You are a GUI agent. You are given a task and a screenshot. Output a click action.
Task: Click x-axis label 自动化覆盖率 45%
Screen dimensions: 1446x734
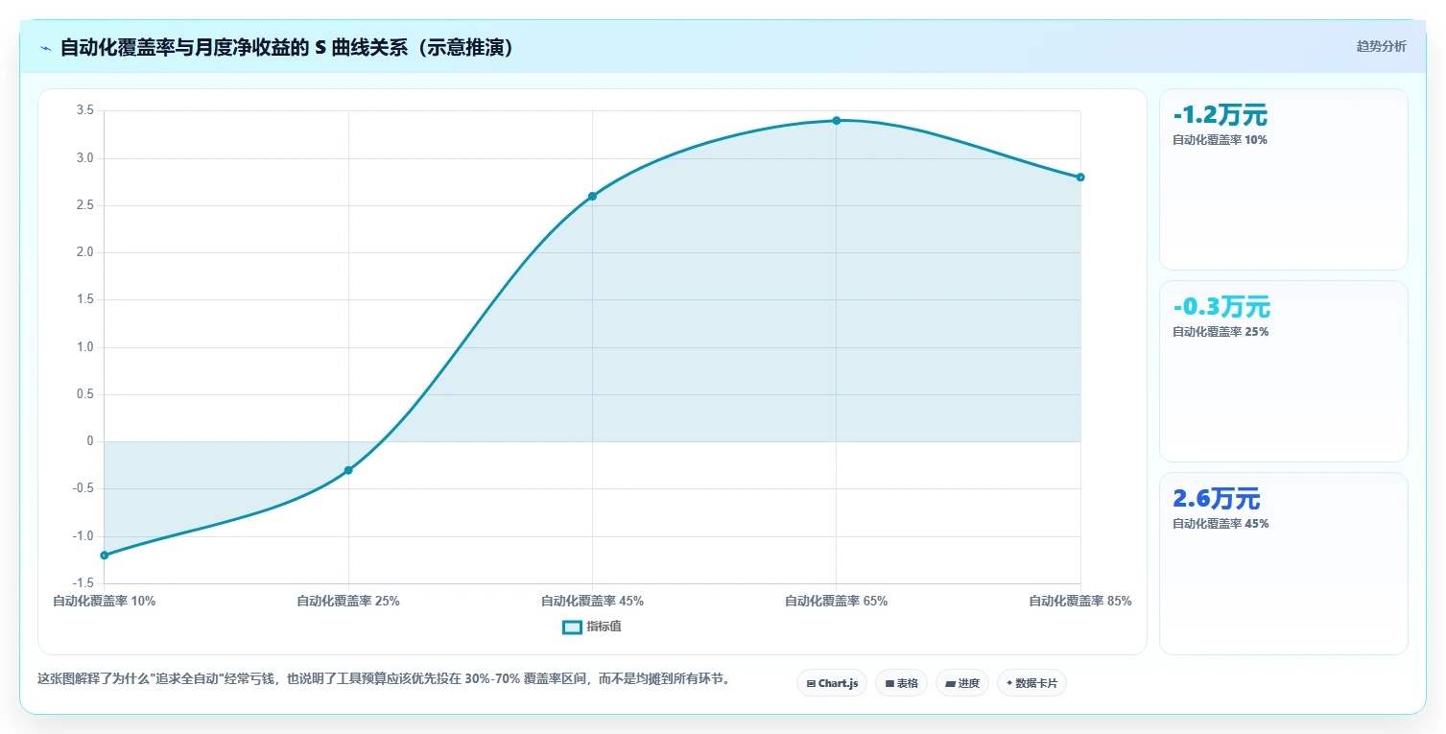[x=592, y=602]
